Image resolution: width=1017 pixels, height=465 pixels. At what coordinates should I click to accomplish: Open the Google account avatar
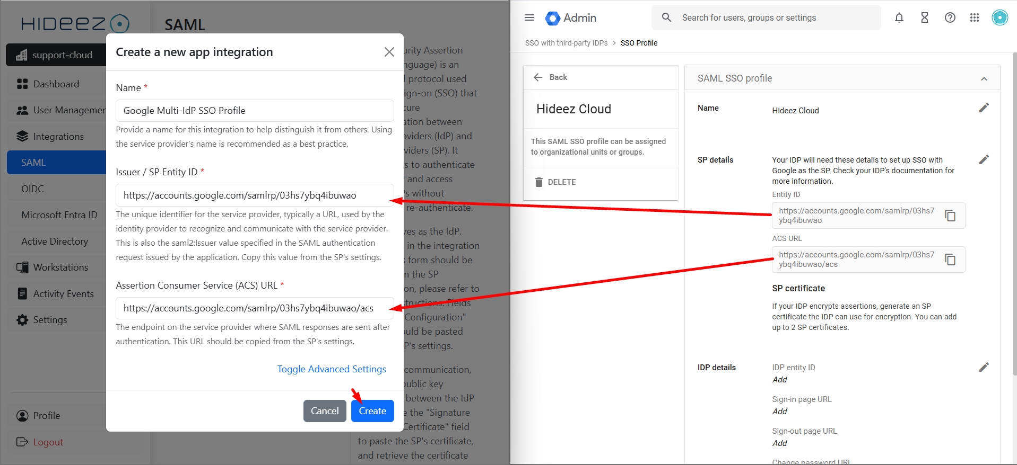click(1000, 17)
